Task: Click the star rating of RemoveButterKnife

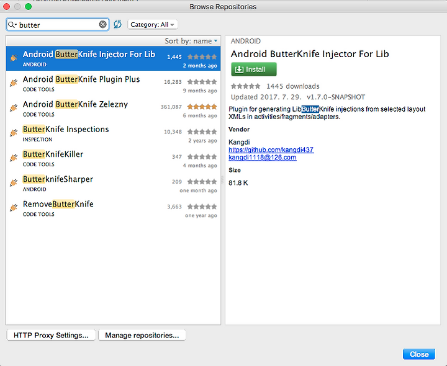Action: point(202,207)
